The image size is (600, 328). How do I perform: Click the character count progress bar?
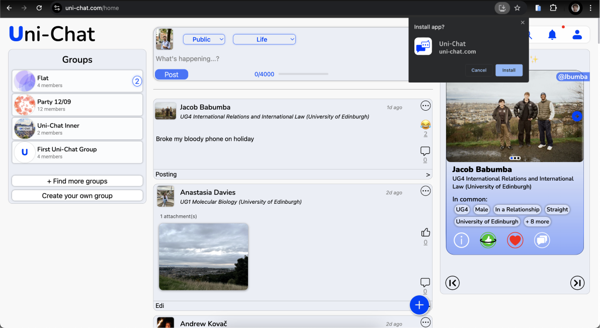304,74
